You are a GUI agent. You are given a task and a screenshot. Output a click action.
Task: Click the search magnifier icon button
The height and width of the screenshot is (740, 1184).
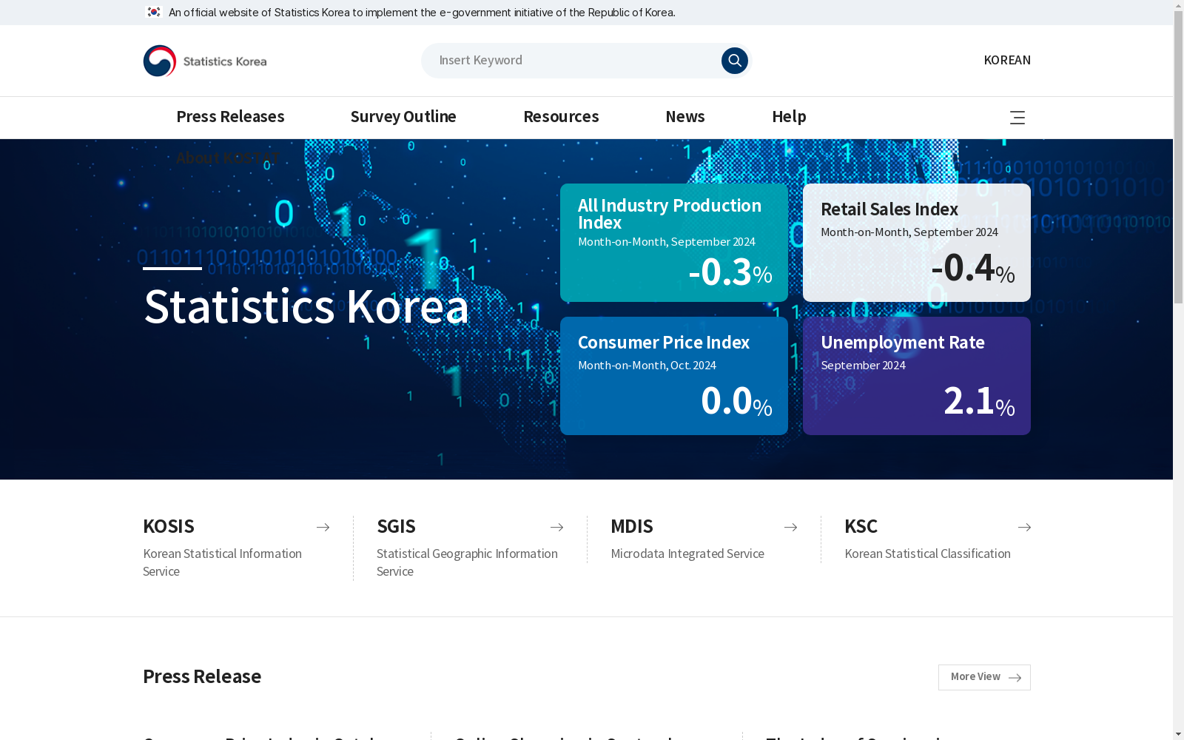click(734, 61)
